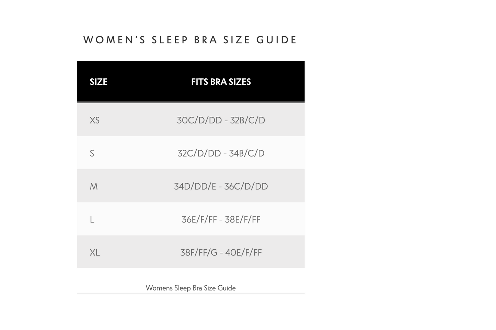Click the FITS BRA SIZES column header
This screenshot has height=330, width=496.
click(x=221, y=82)
